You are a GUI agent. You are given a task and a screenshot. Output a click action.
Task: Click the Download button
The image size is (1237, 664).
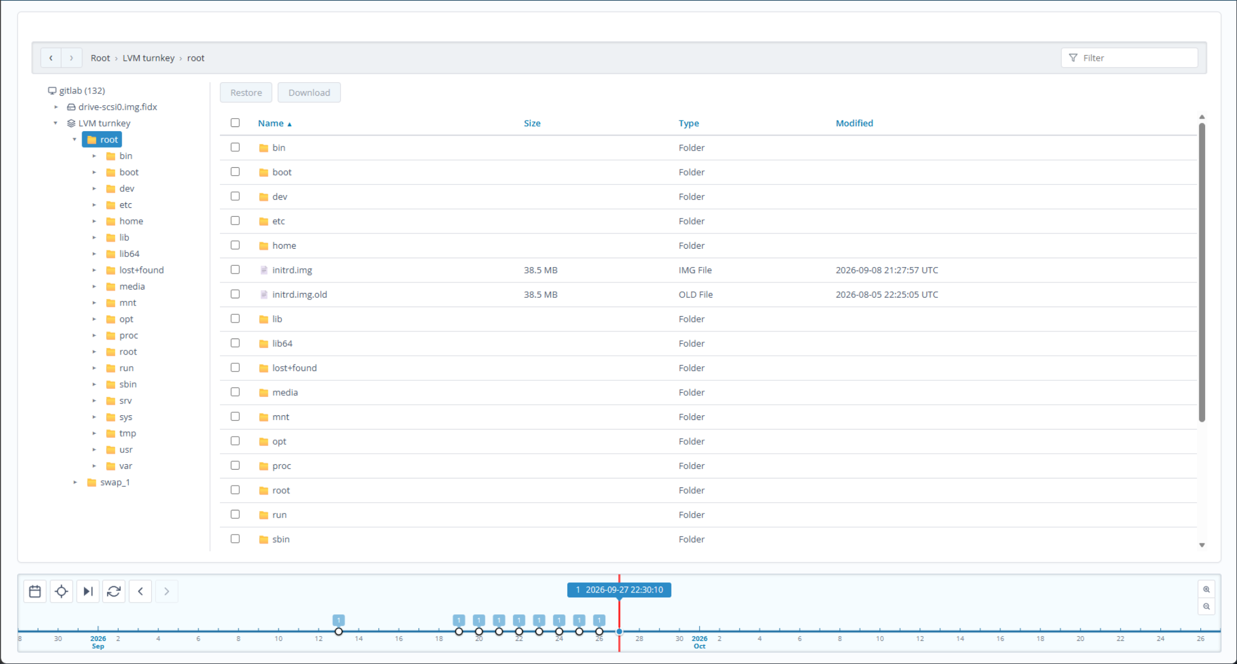tap(309, 93)
